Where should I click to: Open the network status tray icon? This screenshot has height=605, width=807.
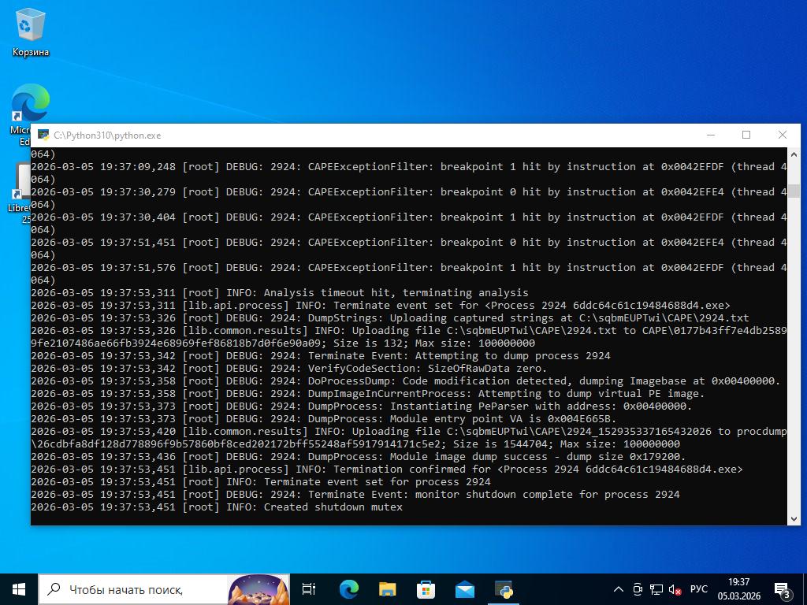coord(656,588)
